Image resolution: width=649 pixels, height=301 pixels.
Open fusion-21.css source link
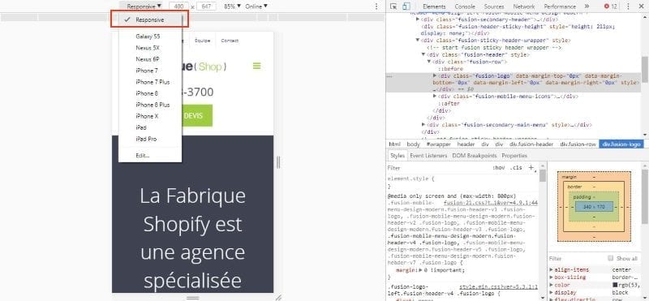click(490, 203)
